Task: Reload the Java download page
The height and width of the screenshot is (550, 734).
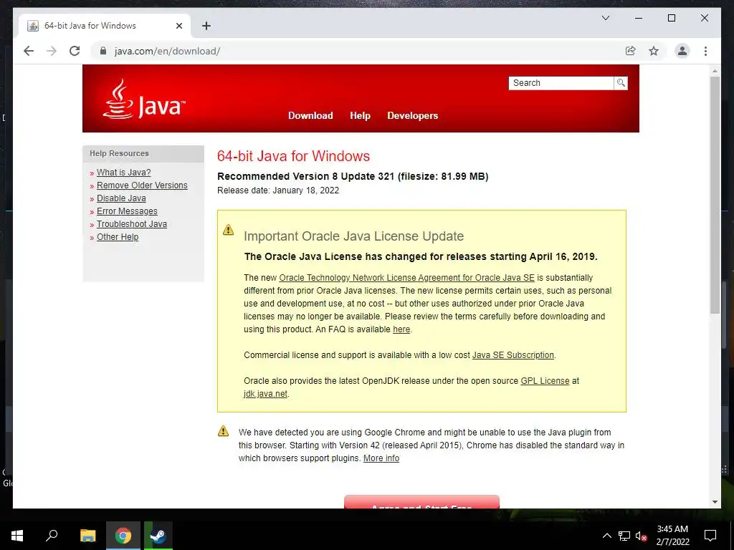Action: (x=75, y=51)
